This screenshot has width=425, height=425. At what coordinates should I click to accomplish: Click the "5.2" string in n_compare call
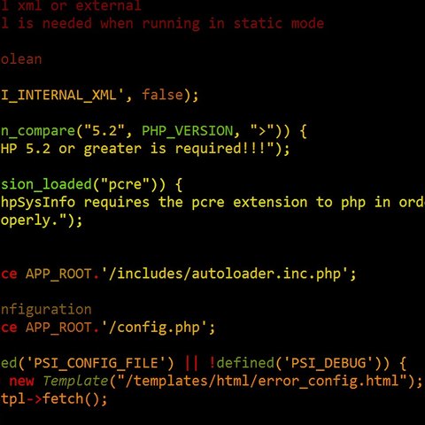pos(104,131)
